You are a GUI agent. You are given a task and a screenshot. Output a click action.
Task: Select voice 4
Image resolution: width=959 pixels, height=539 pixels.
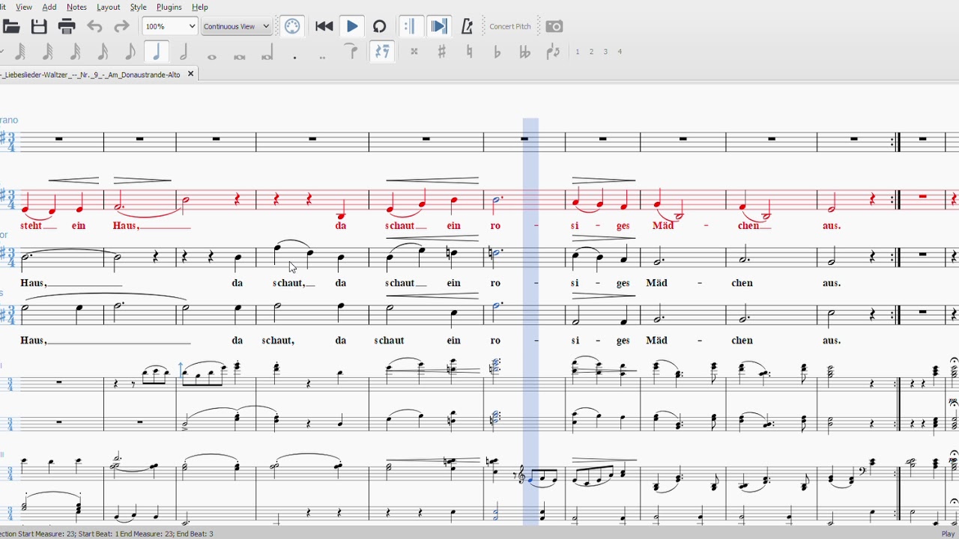click(620, 52)
